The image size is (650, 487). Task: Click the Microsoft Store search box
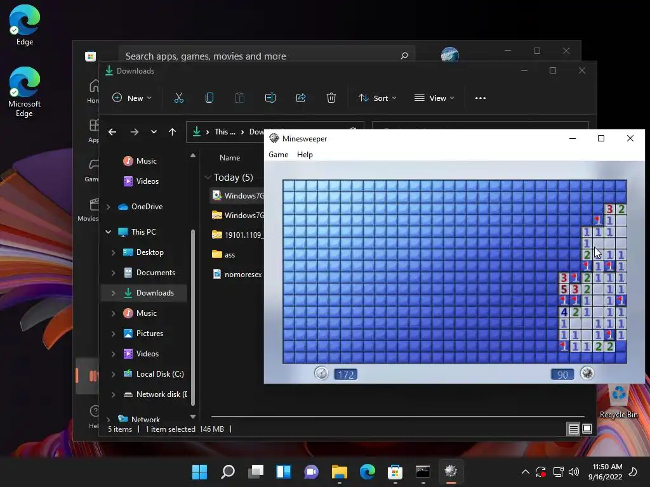[x=267, y=56]
